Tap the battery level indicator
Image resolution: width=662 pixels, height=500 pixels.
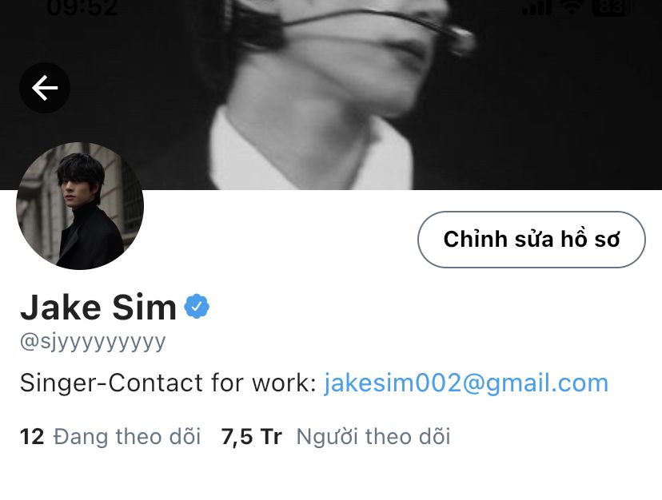(x=611, y=8)
